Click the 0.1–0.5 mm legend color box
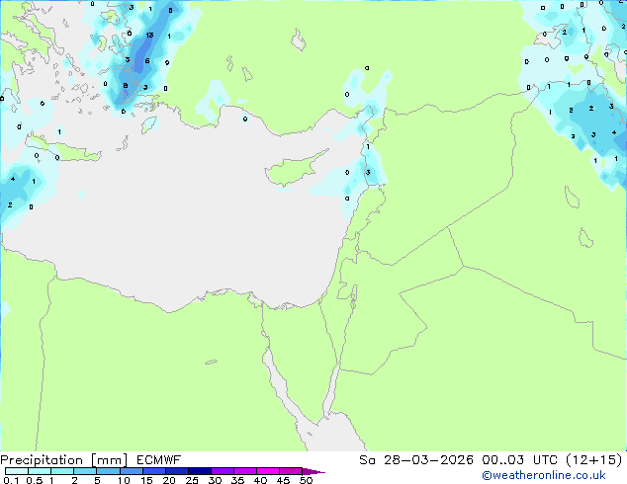The height and width of the screenshot is (484, 627). [x=17, y=471]
